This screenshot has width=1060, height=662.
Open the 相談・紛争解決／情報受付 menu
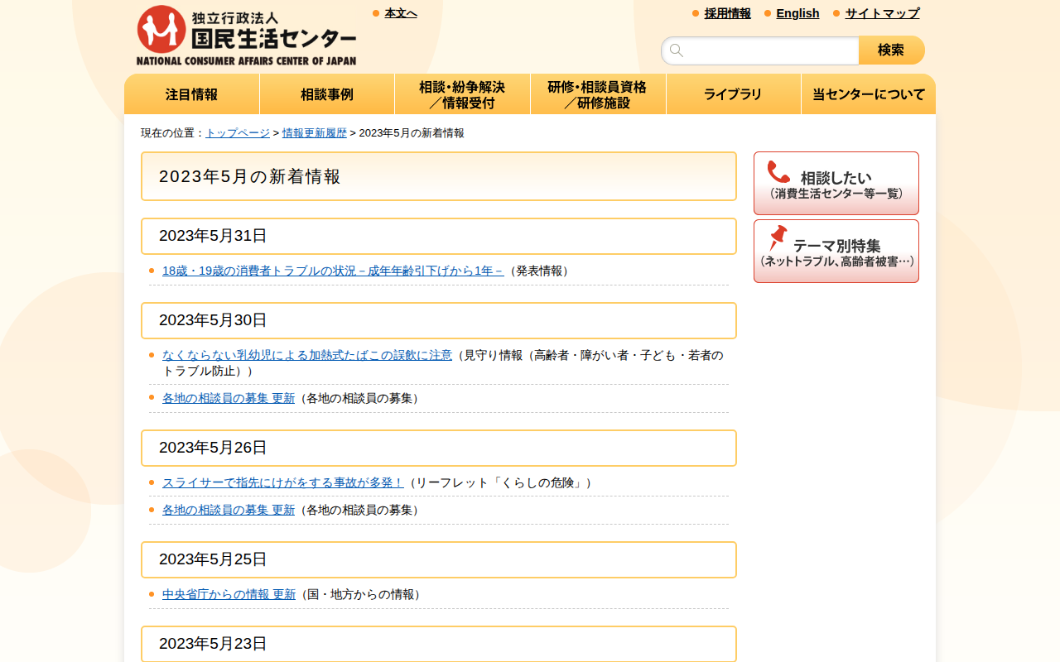[x=462, y=94]
